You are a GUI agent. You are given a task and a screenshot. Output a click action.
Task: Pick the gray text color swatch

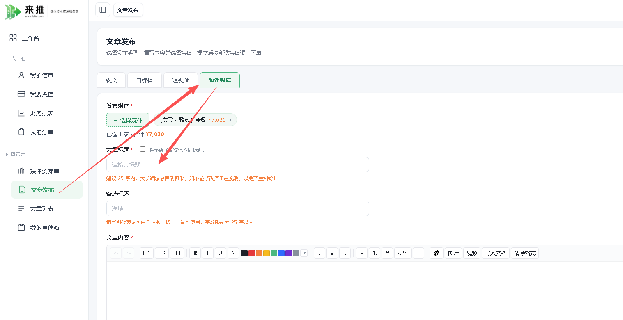click(296, 253)
